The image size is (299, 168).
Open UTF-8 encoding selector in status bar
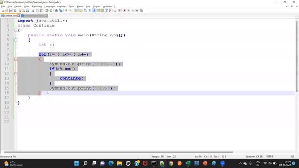(x=270, y=157)
